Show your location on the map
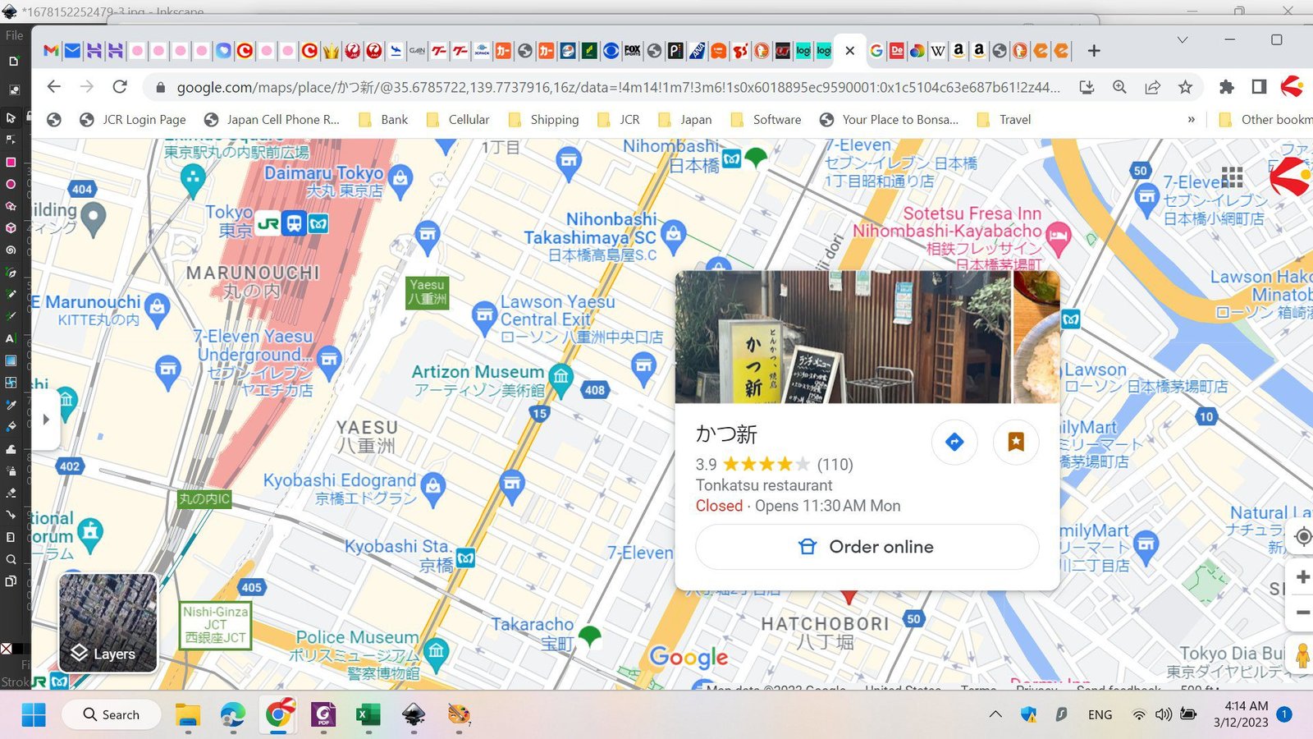This screenshot has height=739, width=1313. [1302, 537]
